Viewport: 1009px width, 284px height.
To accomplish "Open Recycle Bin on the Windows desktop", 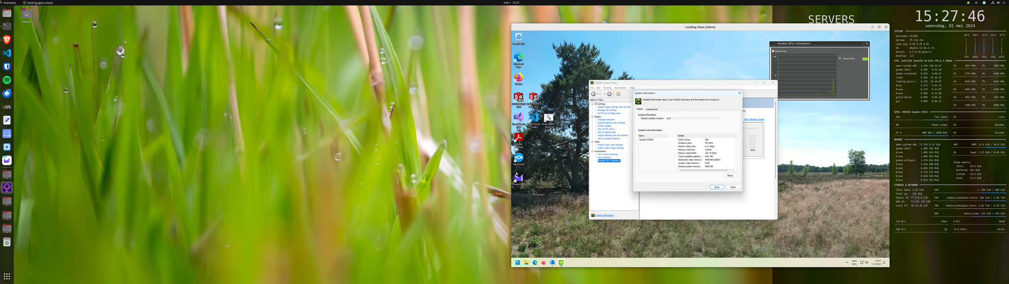I will pyautogui.click(x=519, y=38).
